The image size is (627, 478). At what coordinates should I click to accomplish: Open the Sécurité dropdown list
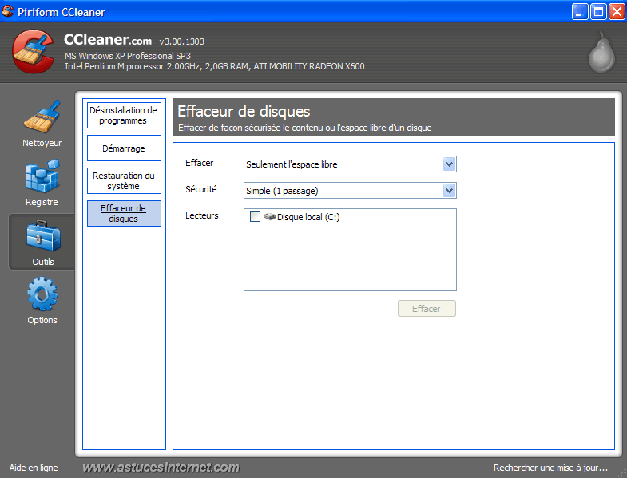(x=450, y=190)
